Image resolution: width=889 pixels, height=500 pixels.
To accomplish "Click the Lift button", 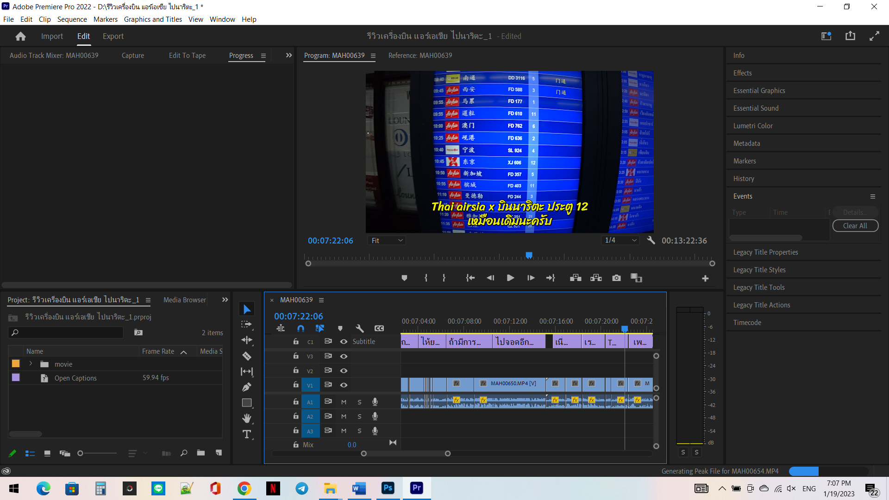I will [x=576, y=278].
